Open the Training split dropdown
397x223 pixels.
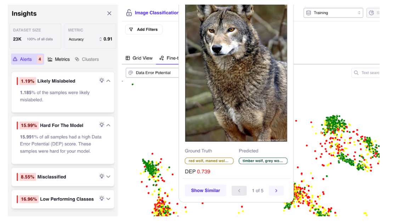tap(333, 13)
